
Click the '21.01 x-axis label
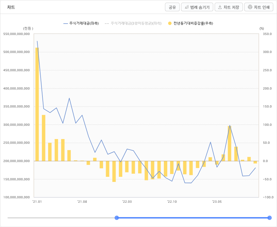(x=37, y=202)
